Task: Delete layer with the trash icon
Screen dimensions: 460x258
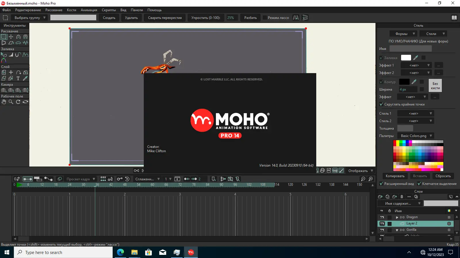Action: 402,197
